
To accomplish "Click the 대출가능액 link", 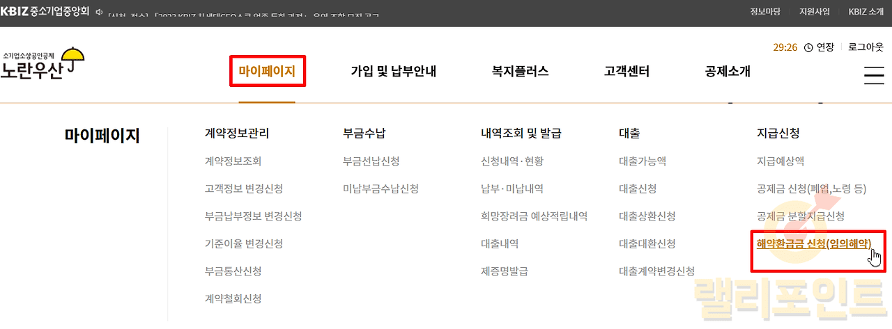I will [x=642, y=161].
